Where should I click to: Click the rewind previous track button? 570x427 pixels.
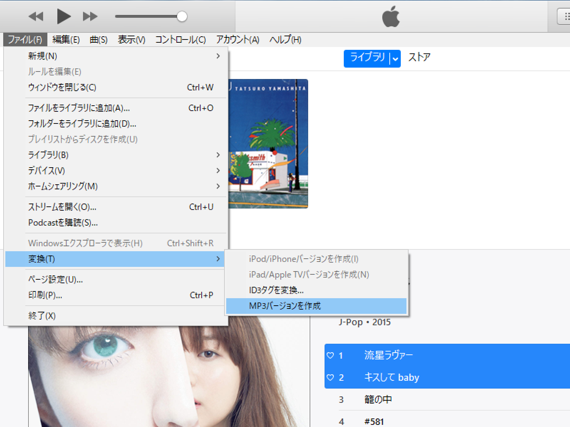point(36,16)
